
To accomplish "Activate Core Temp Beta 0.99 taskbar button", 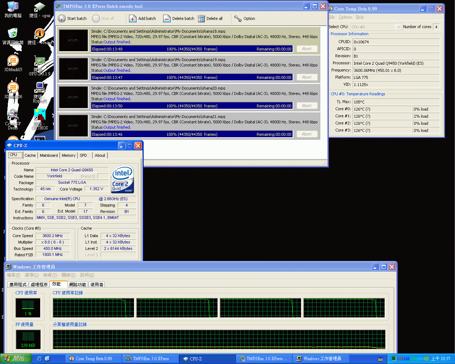I will (x=94, y=359).
